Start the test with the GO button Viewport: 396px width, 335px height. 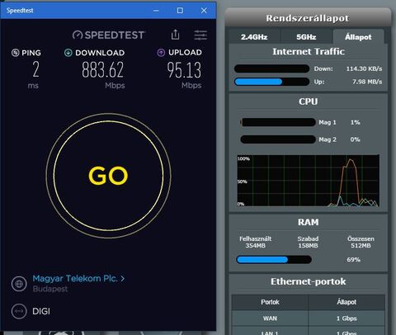(108, 176)
